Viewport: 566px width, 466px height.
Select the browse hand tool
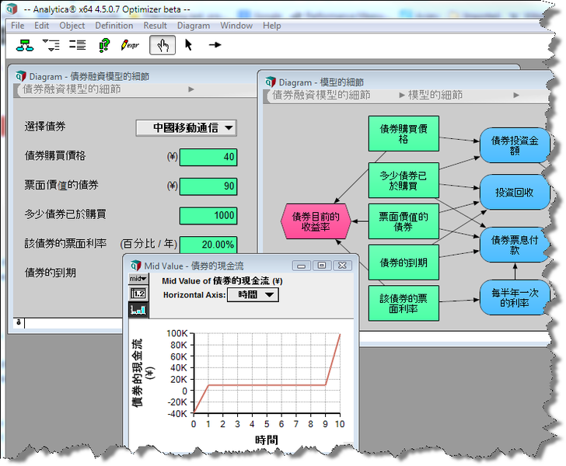click(162, 45)
